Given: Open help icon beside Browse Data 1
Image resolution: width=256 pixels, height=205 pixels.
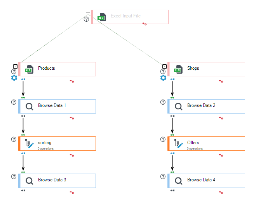Looking at the screenshot, I should coord(14,102).
